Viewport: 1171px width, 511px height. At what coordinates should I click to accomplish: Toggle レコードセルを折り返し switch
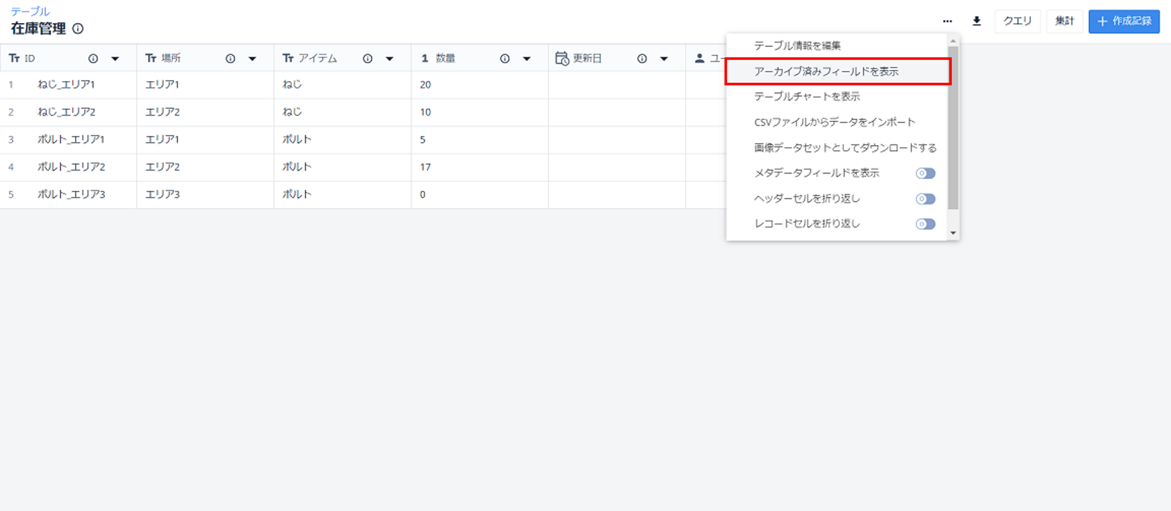pyautogui.click(x=926, y=224)
